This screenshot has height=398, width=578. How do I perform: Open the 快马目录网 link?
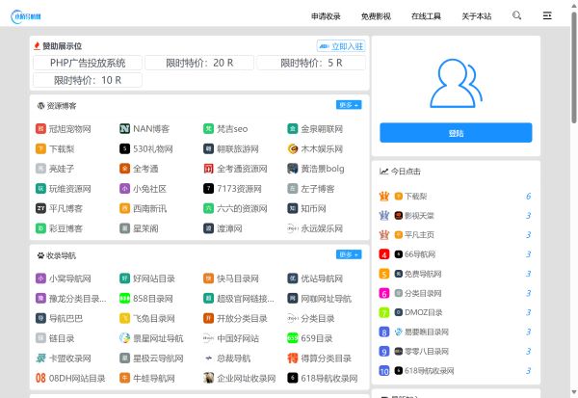238,279
